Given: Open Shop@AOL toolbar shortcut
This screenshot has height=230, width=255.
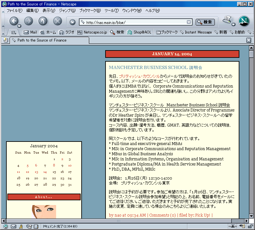Looking at the screenshot, I should click(x=139, y=32).
